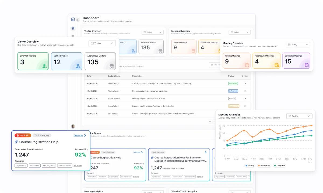Select floating Rescheduled Meetings tile

[x=266, y=61]
